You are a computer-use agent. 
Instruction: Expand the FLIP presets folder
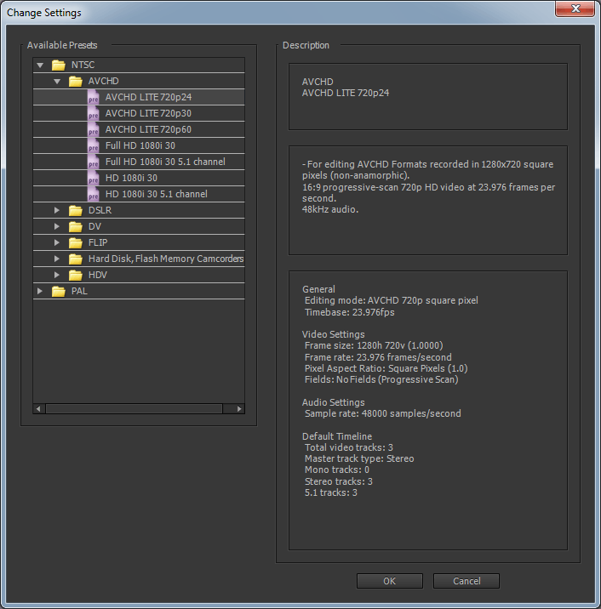click(x=57, y=242)
